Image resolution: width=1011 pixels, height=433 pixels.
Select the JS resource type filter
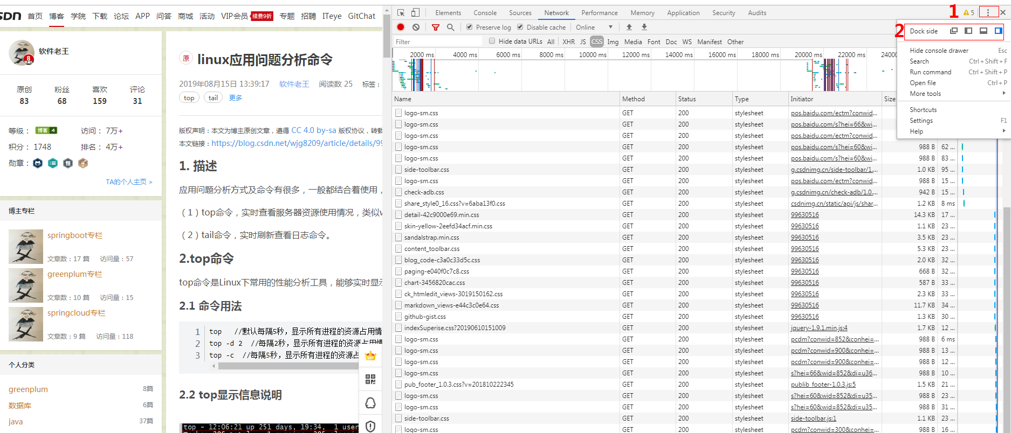pyautogui.click(x=583, y=41)
